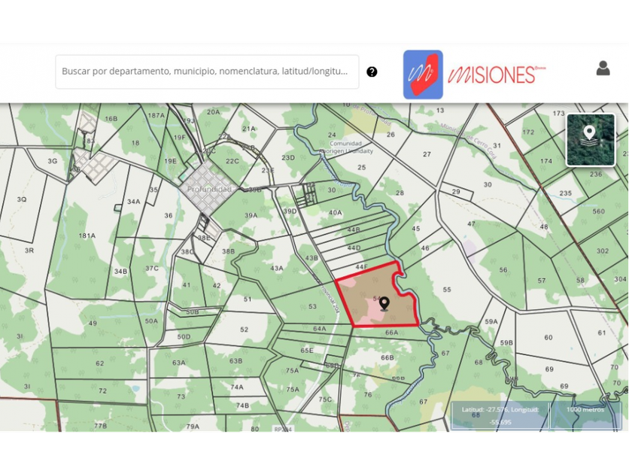Select parcel labeled 22C
The image size is (632, 474).
[232, 161]
